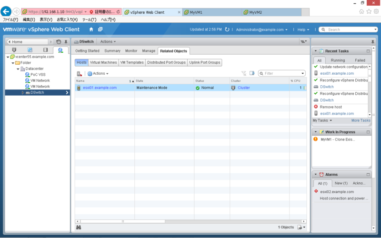Click the red alarm icon for esxi02.example.com

[316, 191]
